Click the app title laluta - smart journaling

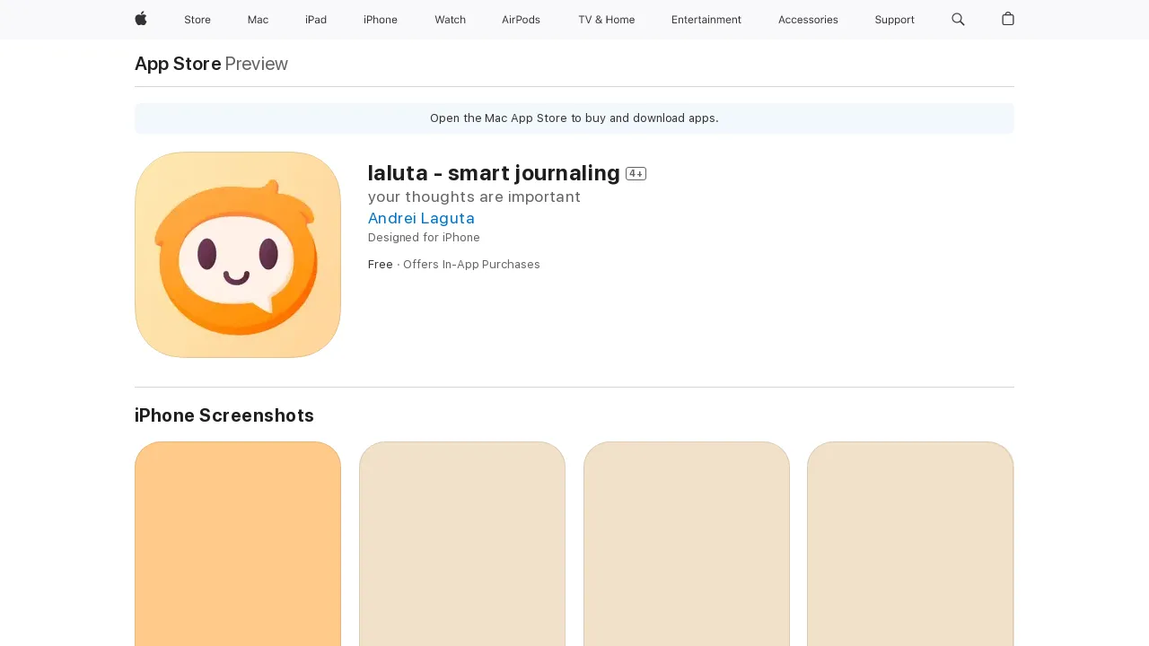(494, 173)
